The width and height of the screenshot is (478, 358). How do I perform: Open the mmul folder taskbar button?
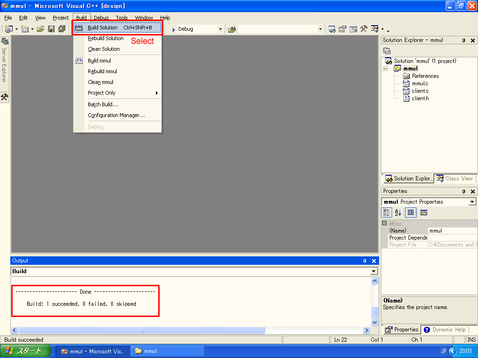pos(167,351)
